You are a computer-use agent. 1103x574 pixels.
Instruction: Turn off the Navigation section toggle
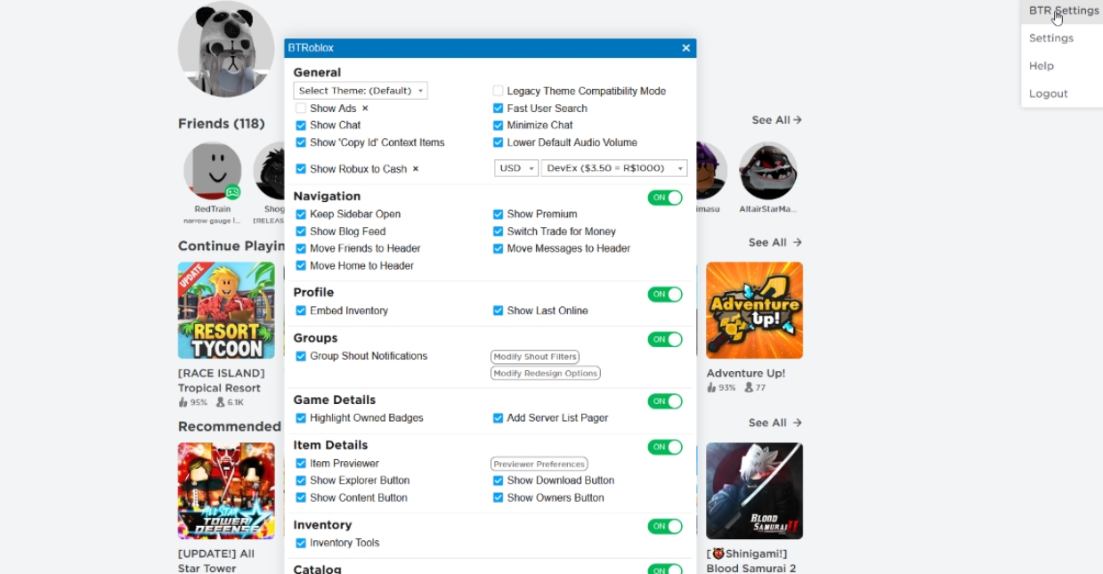pyautogui.click(x=665, y=198)
